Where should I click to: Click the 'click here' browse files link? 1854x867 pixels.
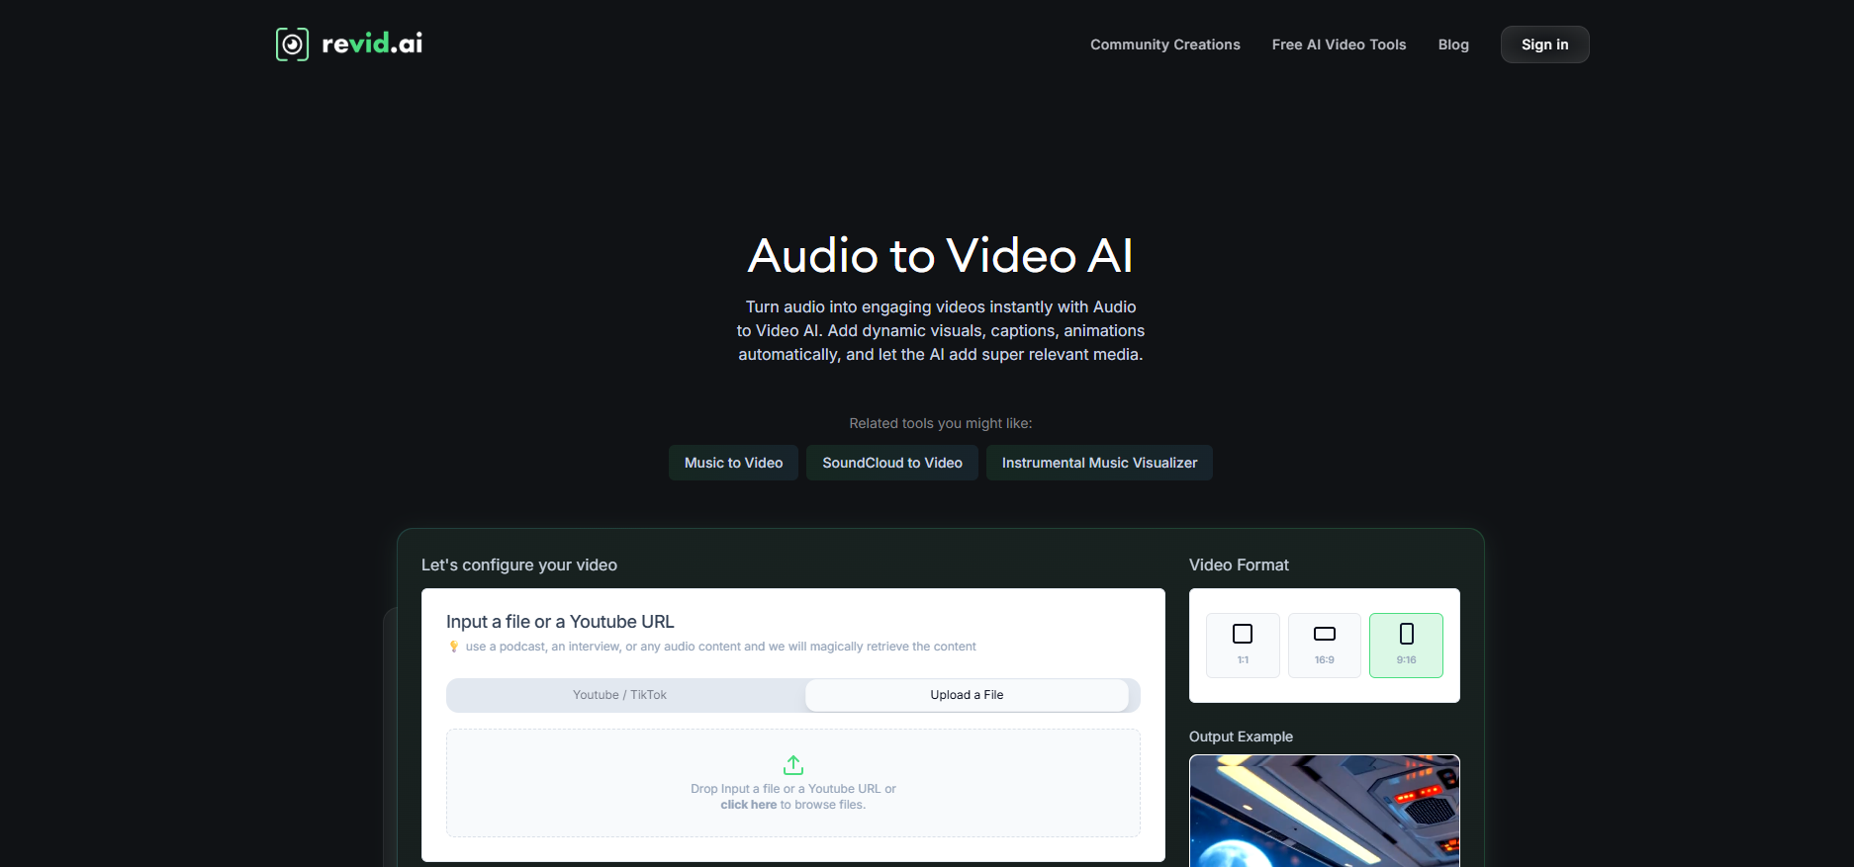(x=748, y=805)
